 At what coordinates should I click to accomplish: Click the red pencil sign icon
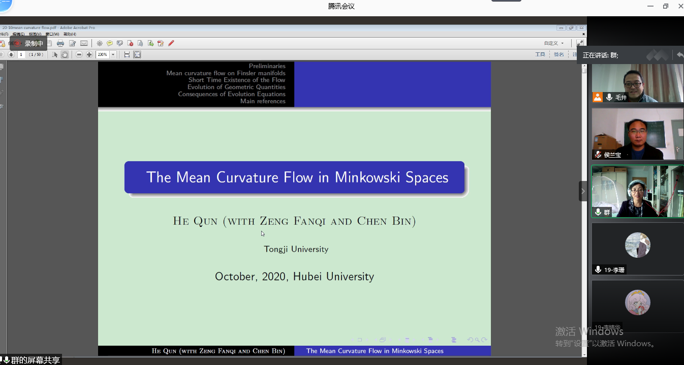(171, 43)
